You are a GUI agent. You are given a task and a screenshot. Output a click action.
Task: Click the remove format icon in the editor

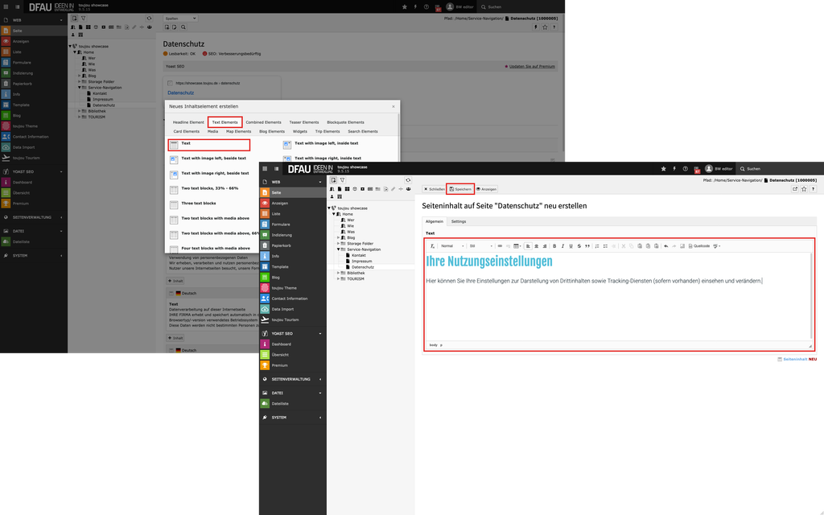(432, 246)
